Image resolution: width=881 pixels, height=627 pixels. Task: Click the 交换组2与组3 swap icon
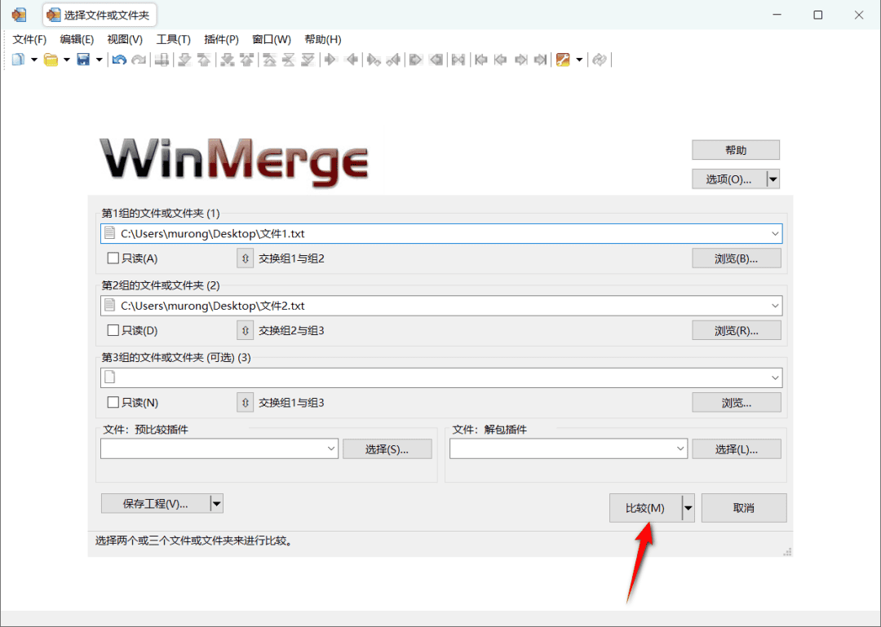[245, 330]
